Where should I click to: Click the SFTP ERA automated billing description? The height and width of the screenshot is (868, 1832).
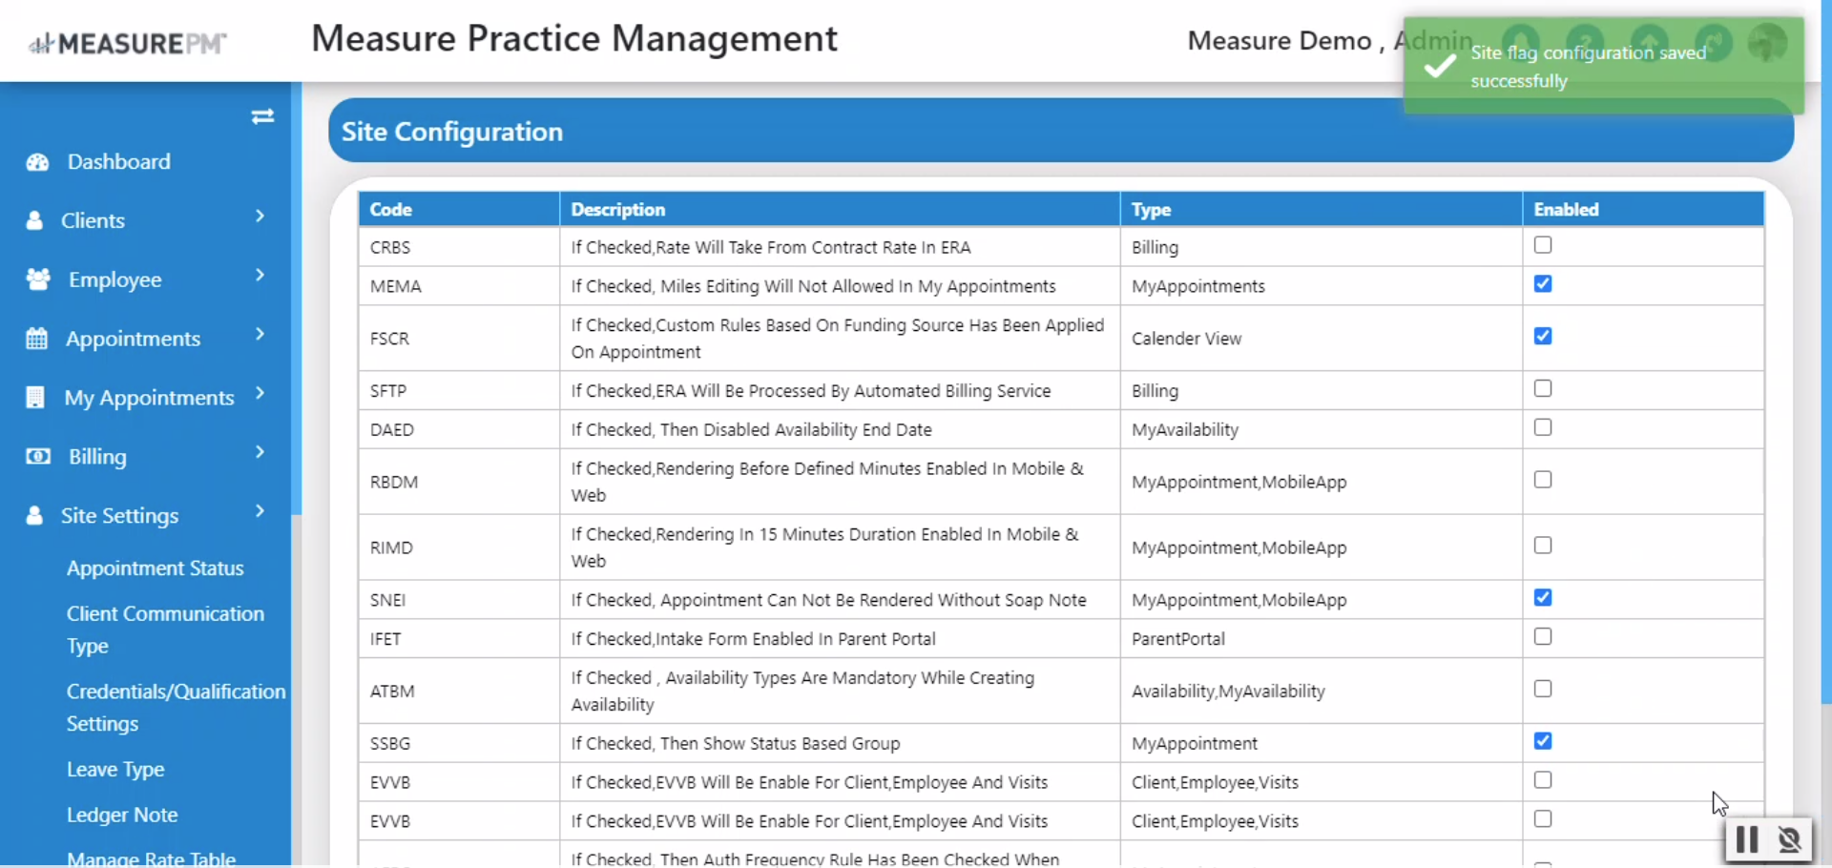(x=811, y=391)
